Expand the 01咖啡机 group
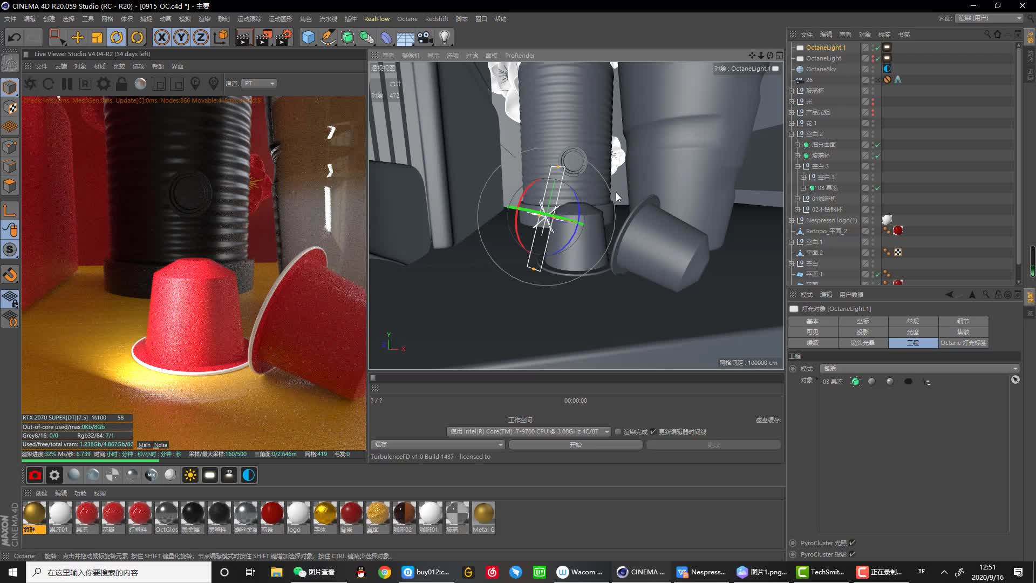This screenshot has width=1036, height=583. [x=798, y=199]
